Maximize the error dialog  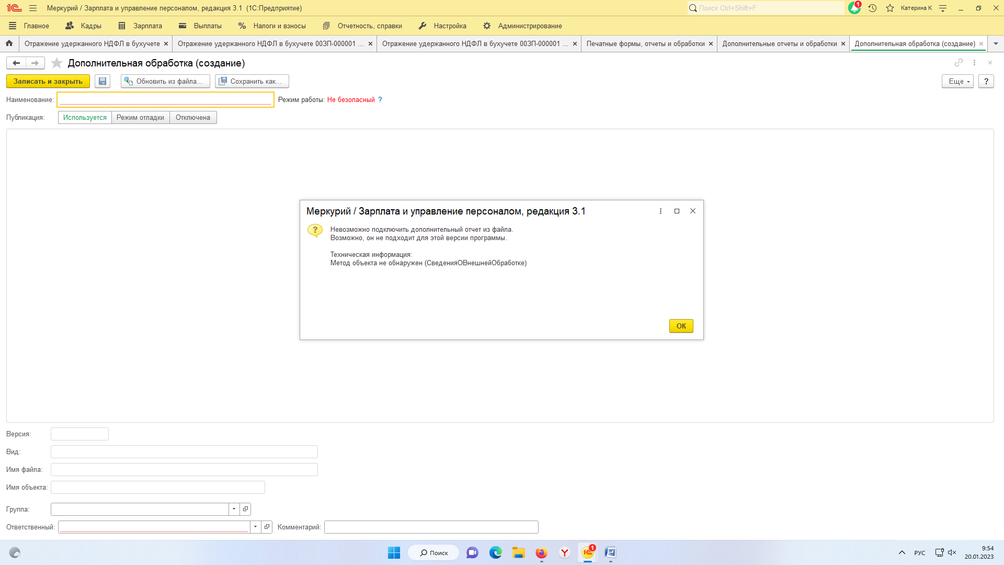tap(677, 211)
